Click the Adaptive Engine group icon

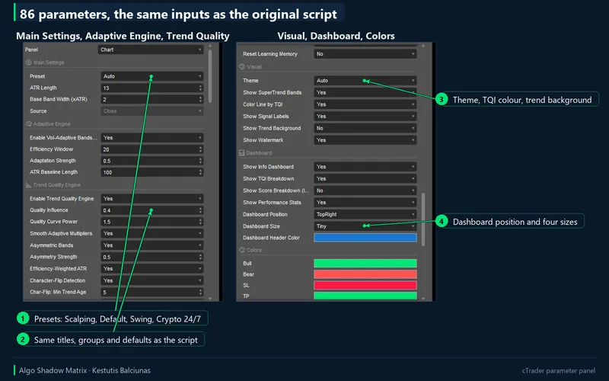tap(28, 124)
